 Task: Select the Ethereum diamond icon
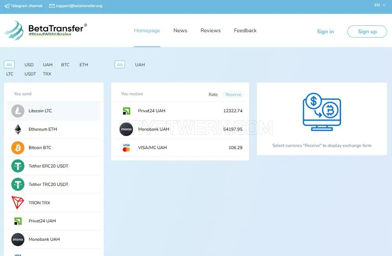18,129
